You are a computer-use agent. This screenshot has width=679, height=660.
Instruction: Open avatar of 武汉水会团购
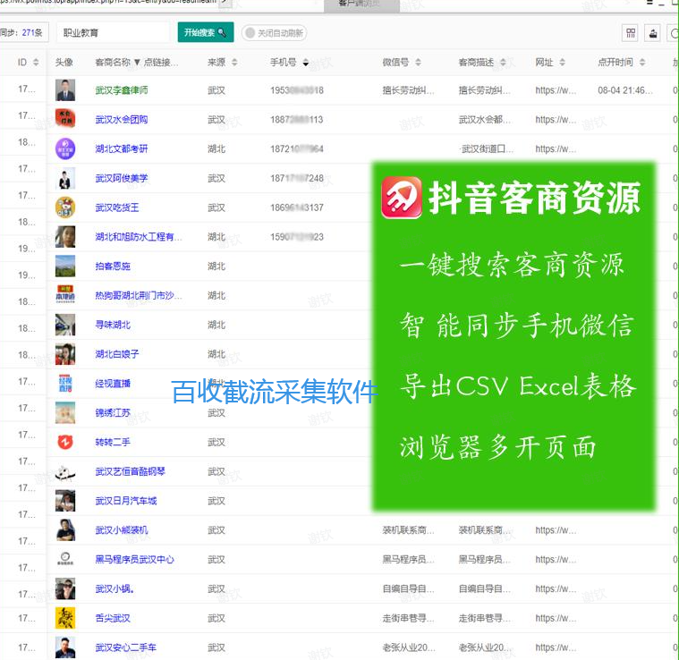65,119
